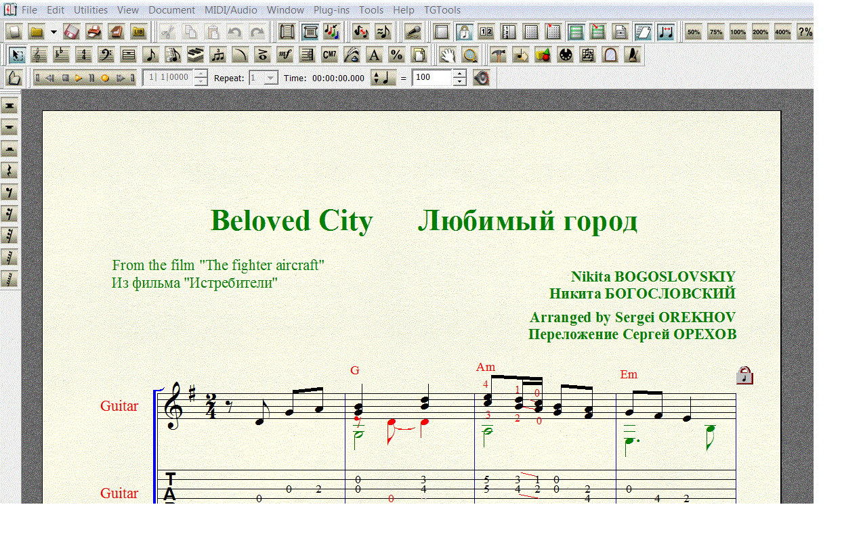Image resolution: width=863 pixels, height=553 pixels.
Task: Increment the measure counter up arrow
Action: coord(201,74)
